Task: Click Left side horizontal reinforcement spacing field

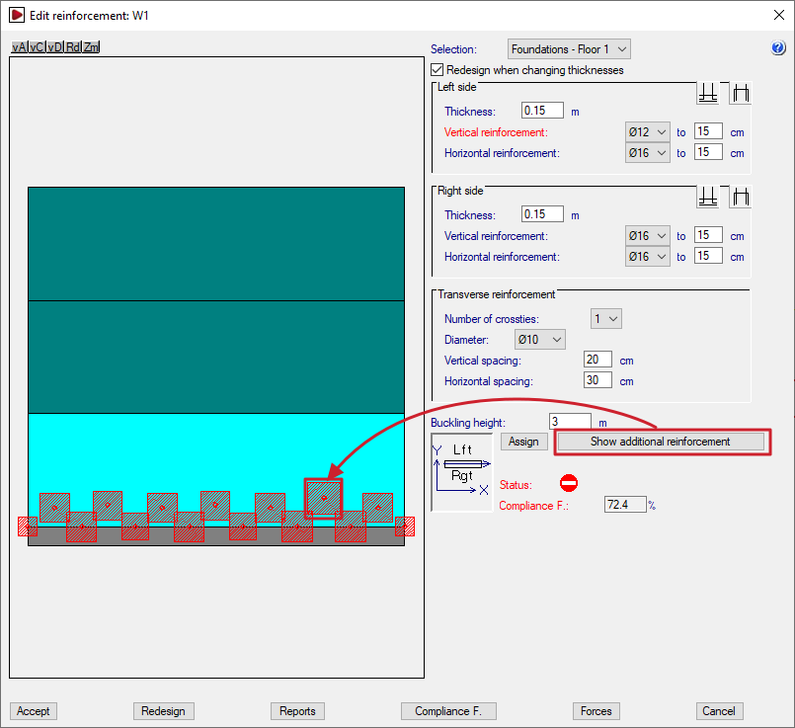Action: tap(708, 152)
